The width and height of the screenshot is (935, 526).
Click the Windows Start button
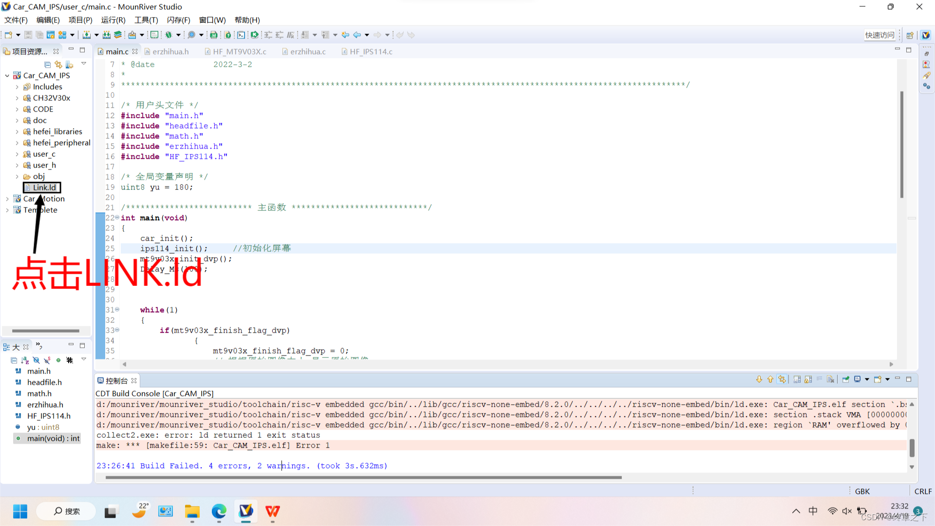20,511
